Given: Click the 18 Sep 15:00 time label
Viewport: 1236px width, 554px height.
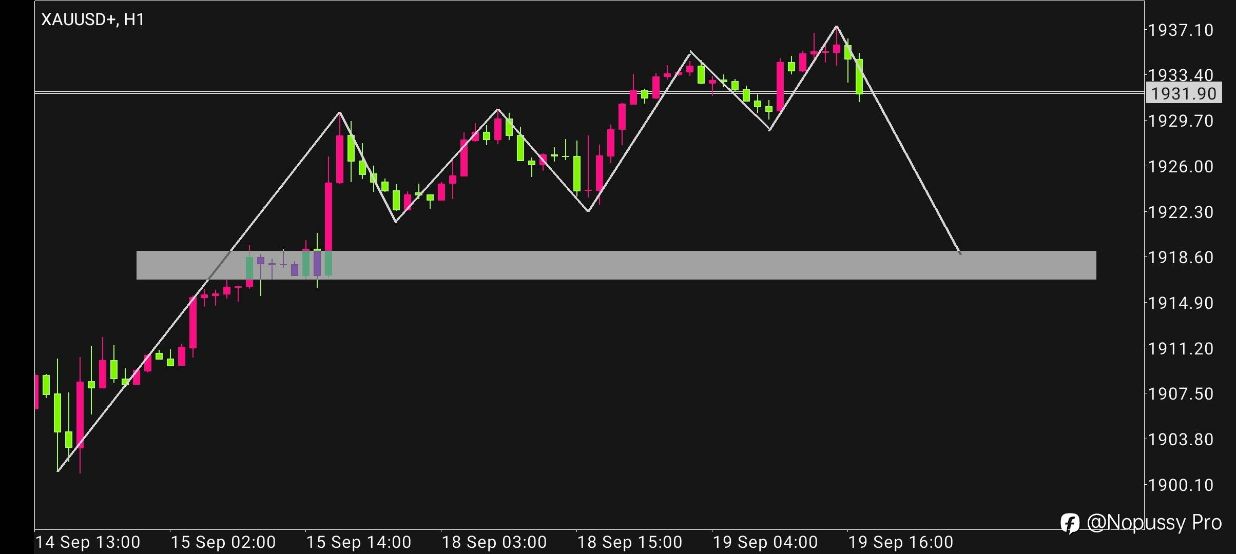Looking at the screenshot, I should (630, 542).
